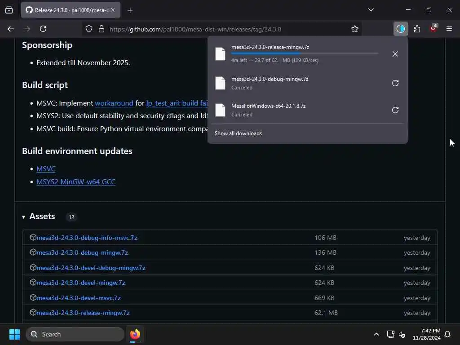460x345 pixels.
Task: Click the Assets count badge 12
Action: tap(71, 217)
